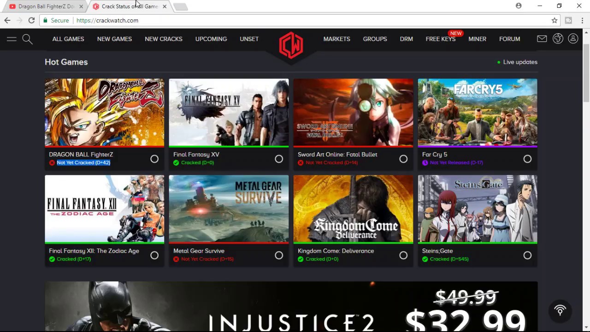590x332 pixels.
Task: Open the UPCOMING games page
Action: pyautogui.click(x=211, y=39)
